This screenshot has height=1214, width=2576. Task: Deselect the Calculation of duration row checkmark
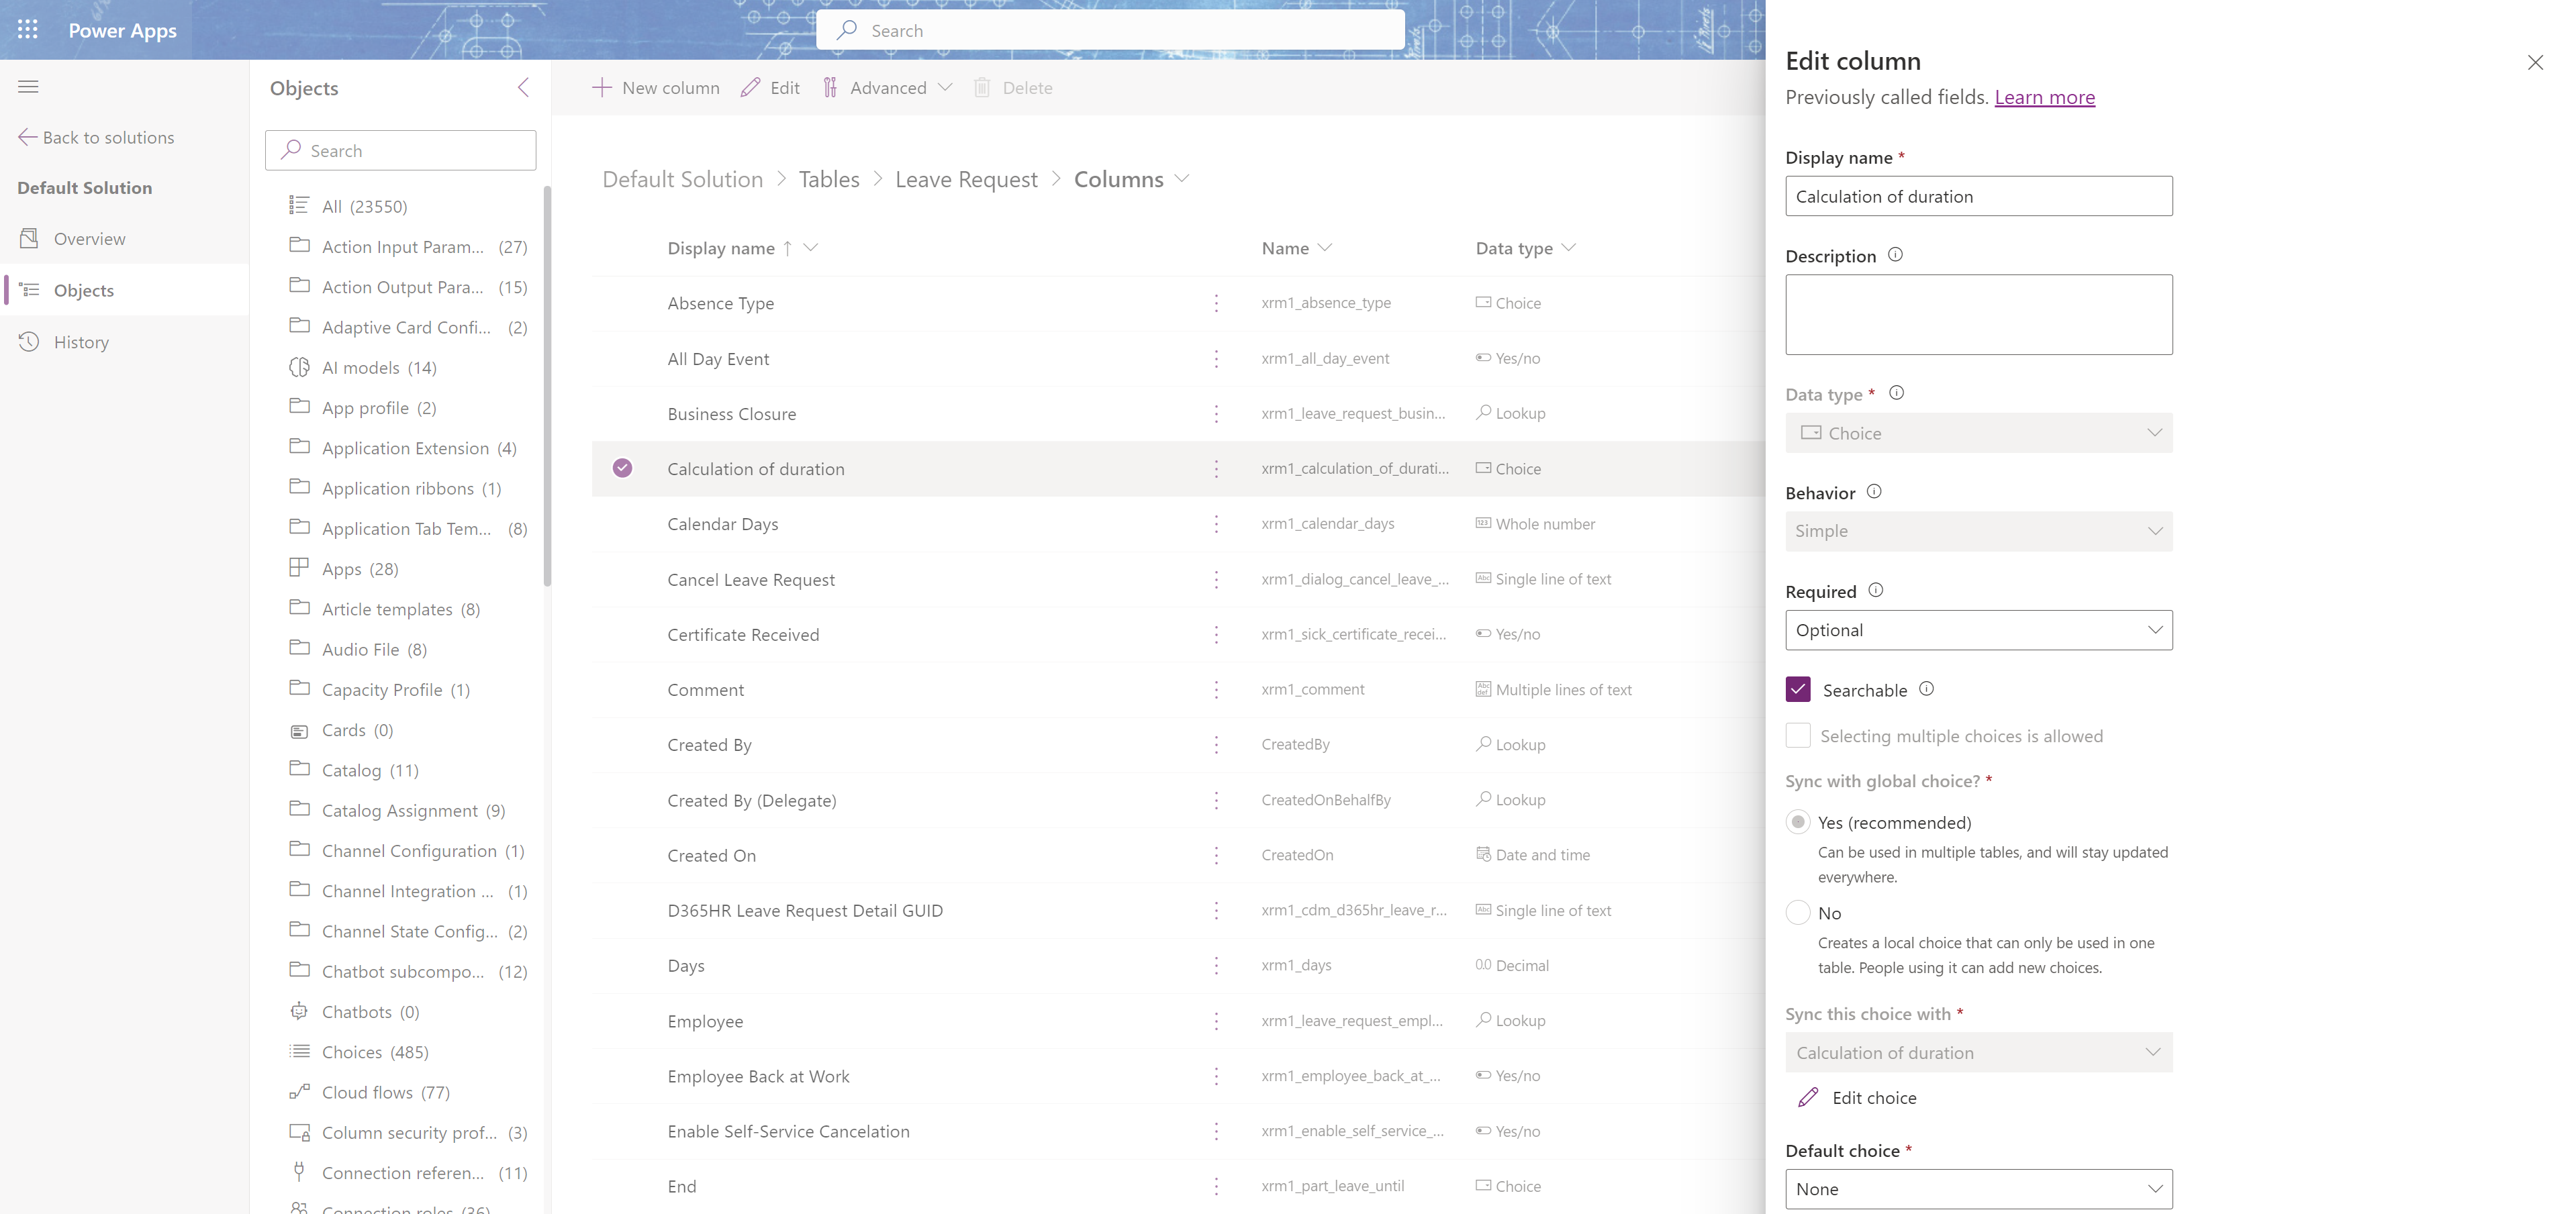tap(622, 468)
